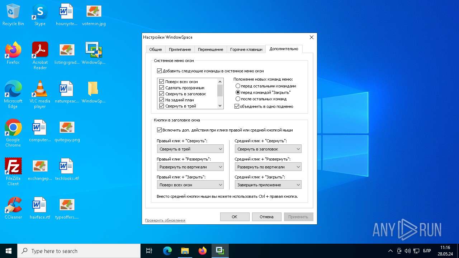
Task: Open the 'Средний клик + Закрыть' dropdown
Action: coord(268,185)
